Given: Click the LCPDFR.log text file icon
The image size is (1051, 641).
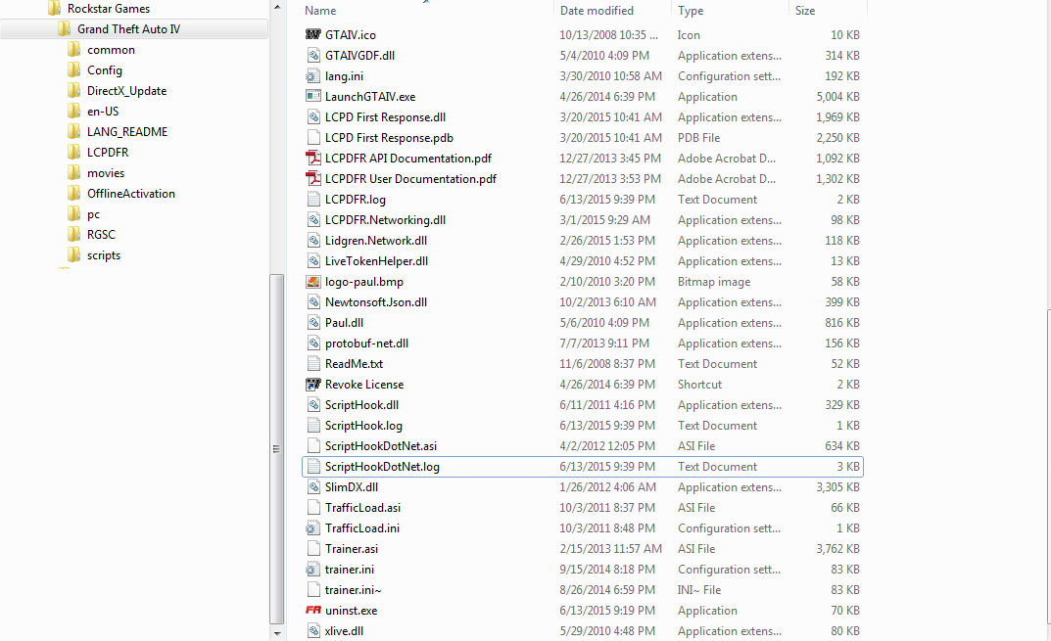Looking at the screenshot, I should tap(313, 199).
